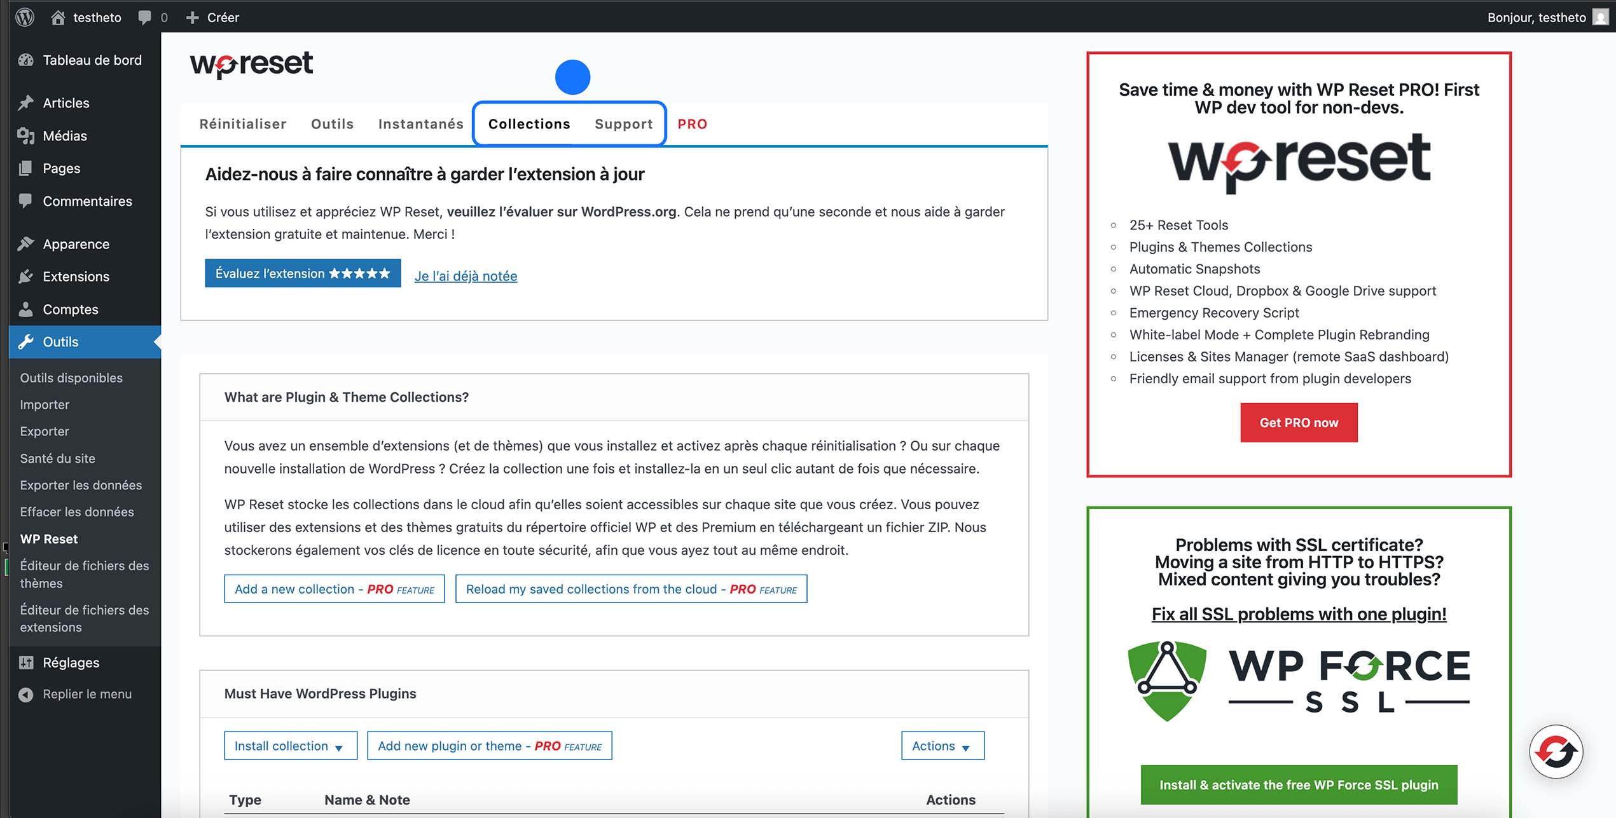Open Apparence via the brush icon
Viewport: 1616px width, 818px height.
tap(26, 243)
